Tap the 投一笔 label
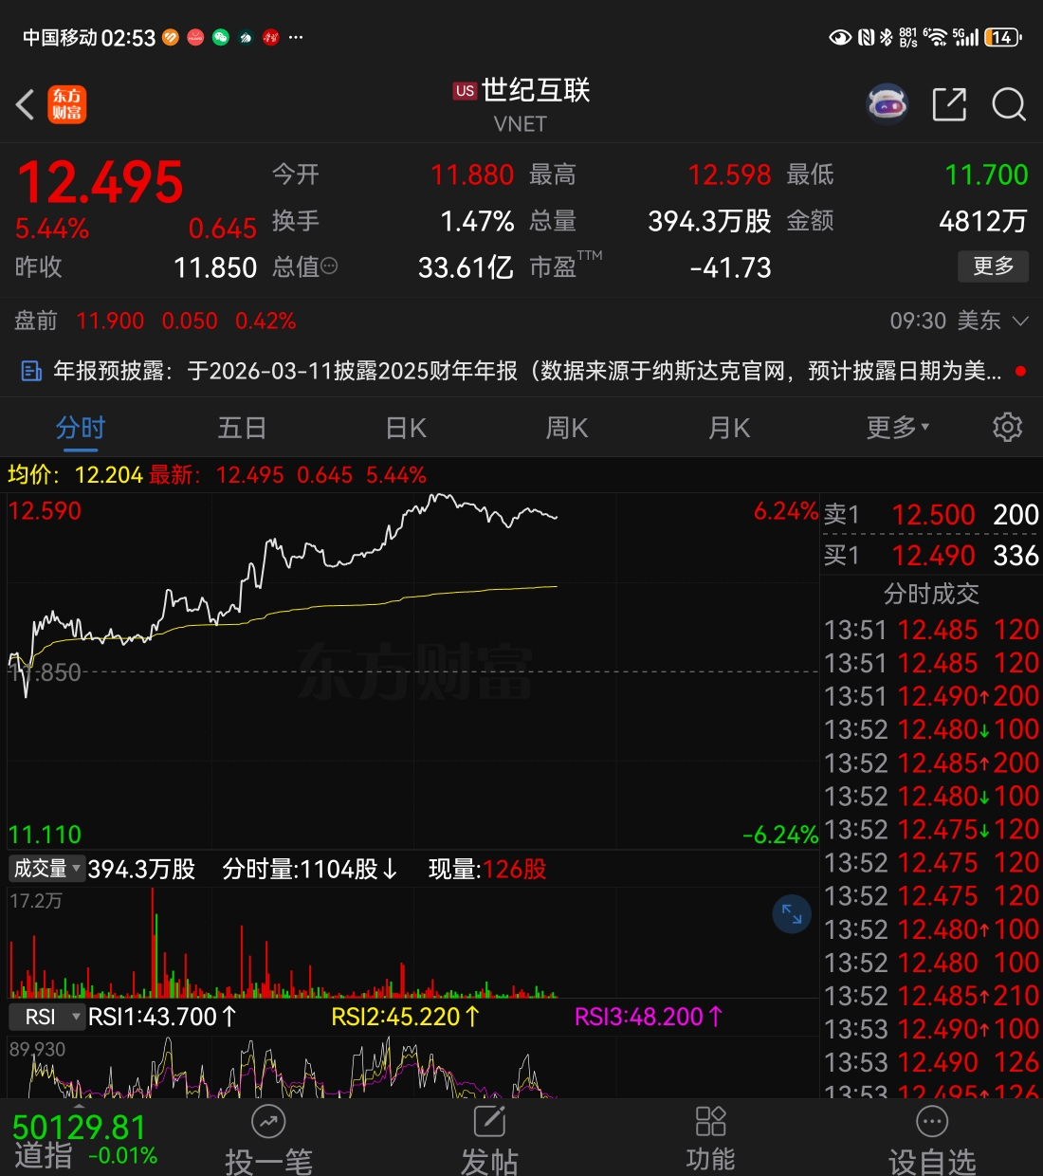 (x=268, y=1162)
